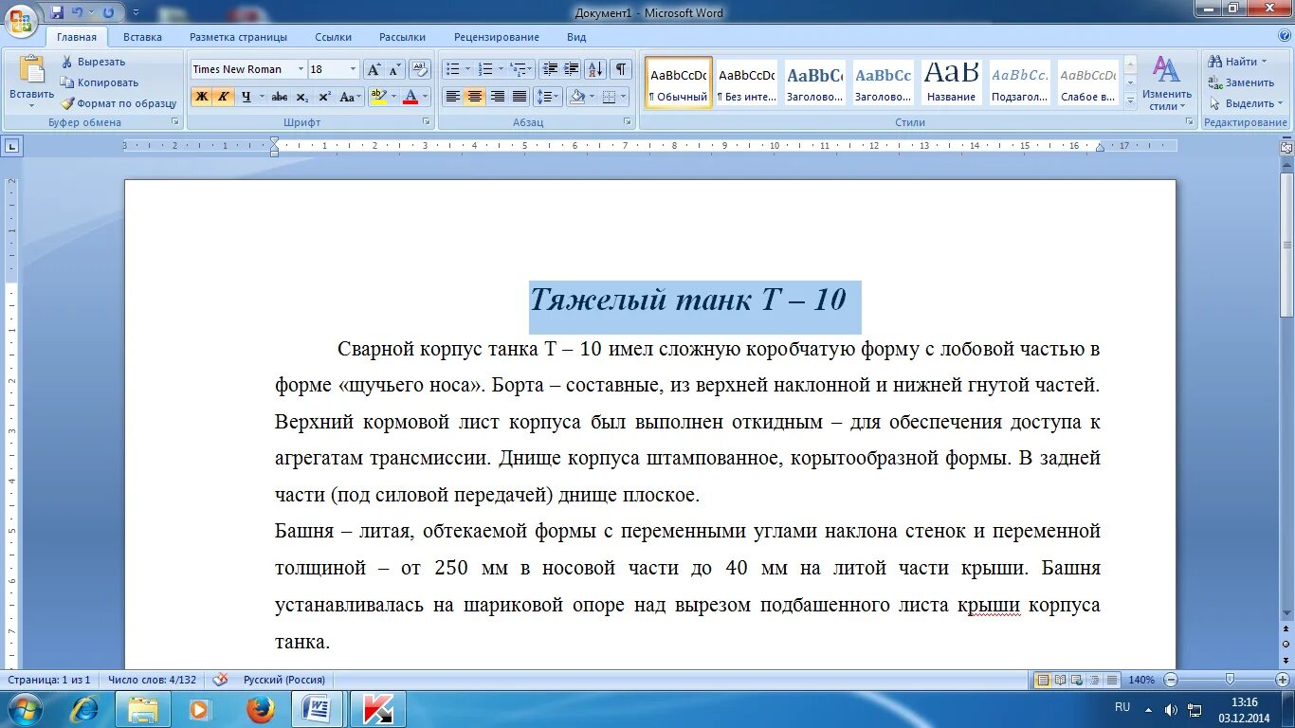Undo the last action
This screenshot has width=1295, height=728.
[x=78, y=13]
